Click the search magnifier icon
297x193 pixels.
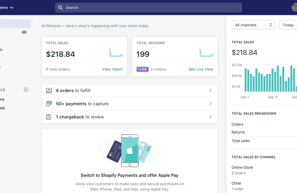(x=60, y=7)
